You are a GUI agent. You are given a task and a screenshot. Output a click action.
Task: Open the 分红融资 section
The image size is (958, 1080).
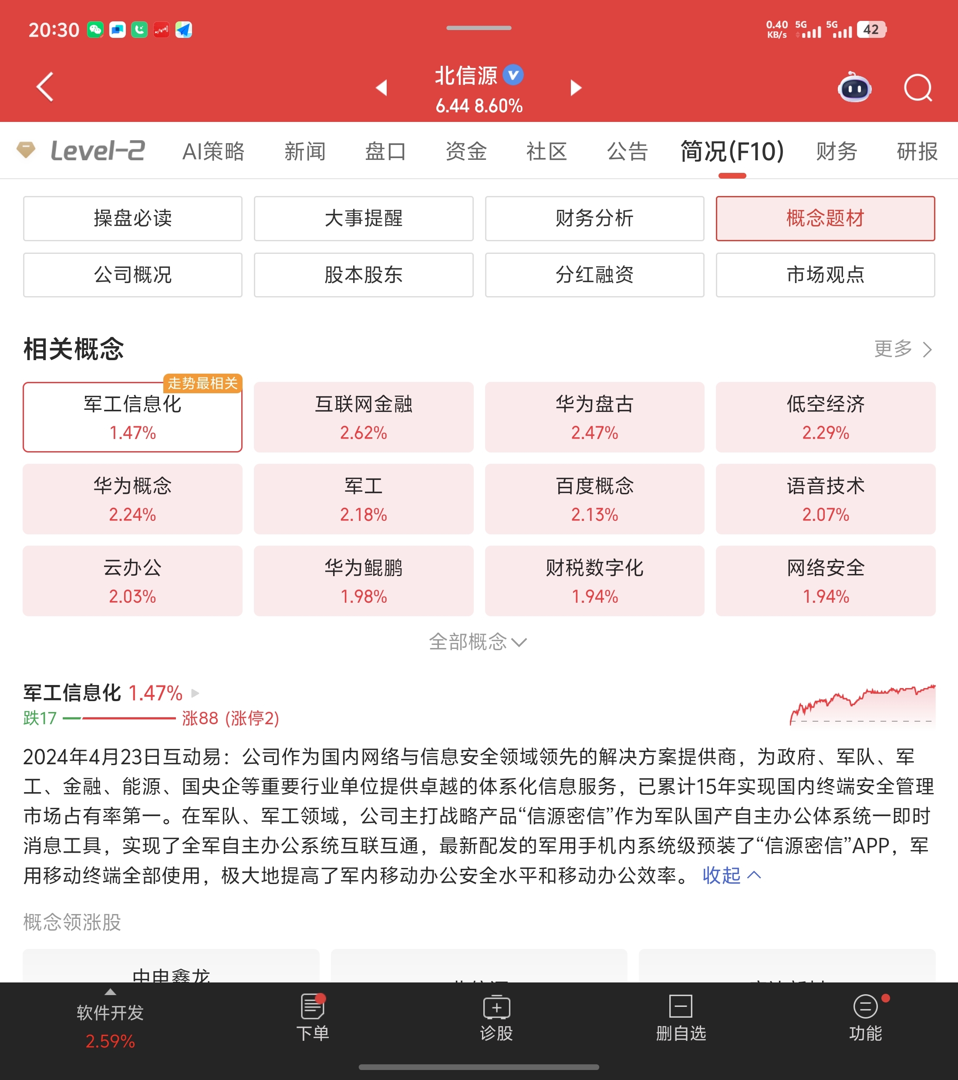(594, 275)
